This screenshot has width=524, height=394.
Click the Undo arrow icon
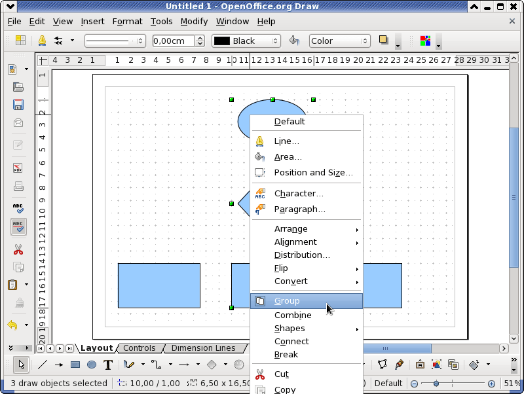(12, 325)
